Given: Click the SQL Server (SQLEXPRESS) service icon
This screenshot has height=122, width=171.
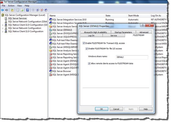Looking at the screenshot, I should coord(51,37).
